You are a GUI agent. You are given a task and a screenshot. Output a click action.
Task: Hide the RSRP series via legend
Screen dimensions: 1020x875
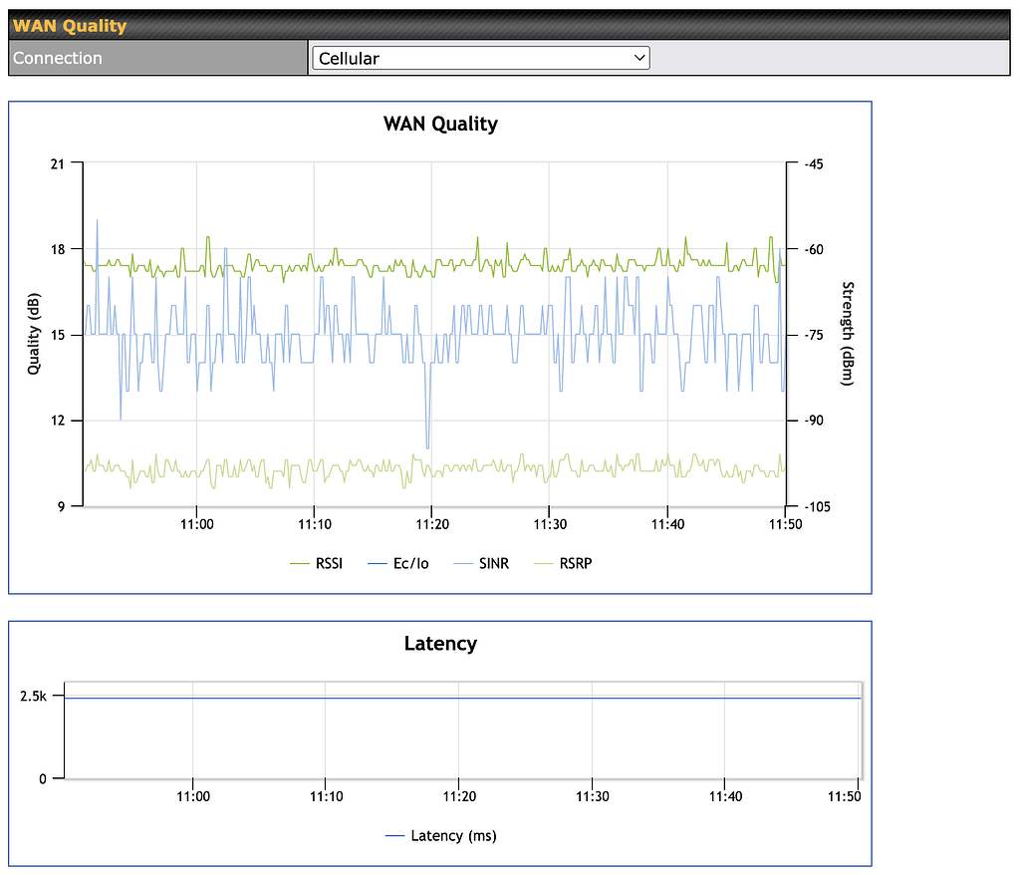coord(576,564)
